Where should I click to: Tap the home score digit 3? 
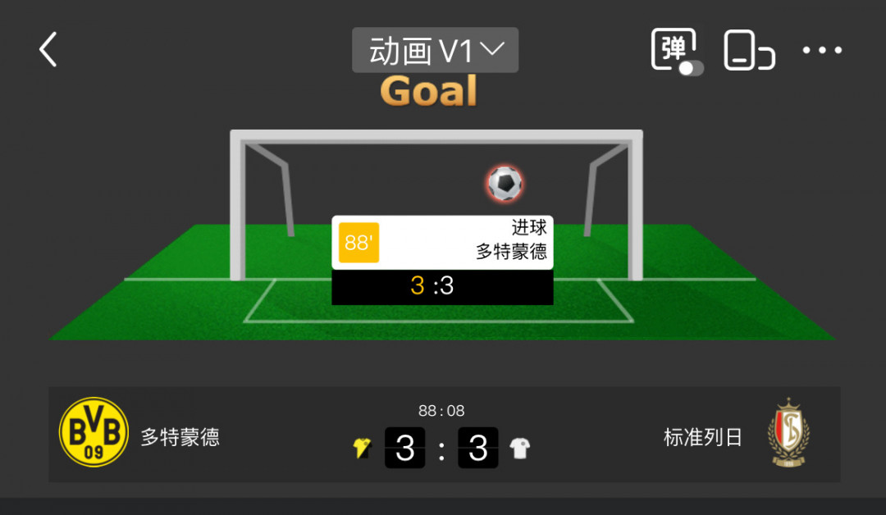click(404, 448)
